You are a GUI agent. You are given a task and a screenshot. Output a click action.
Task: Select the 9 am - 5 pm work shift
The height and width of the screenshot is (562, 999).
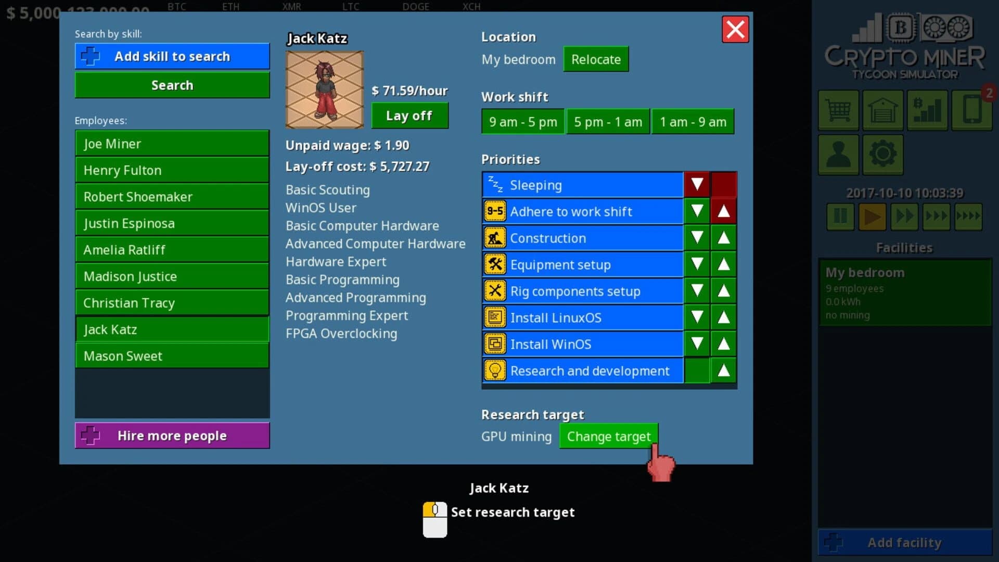tap(522, 121)
